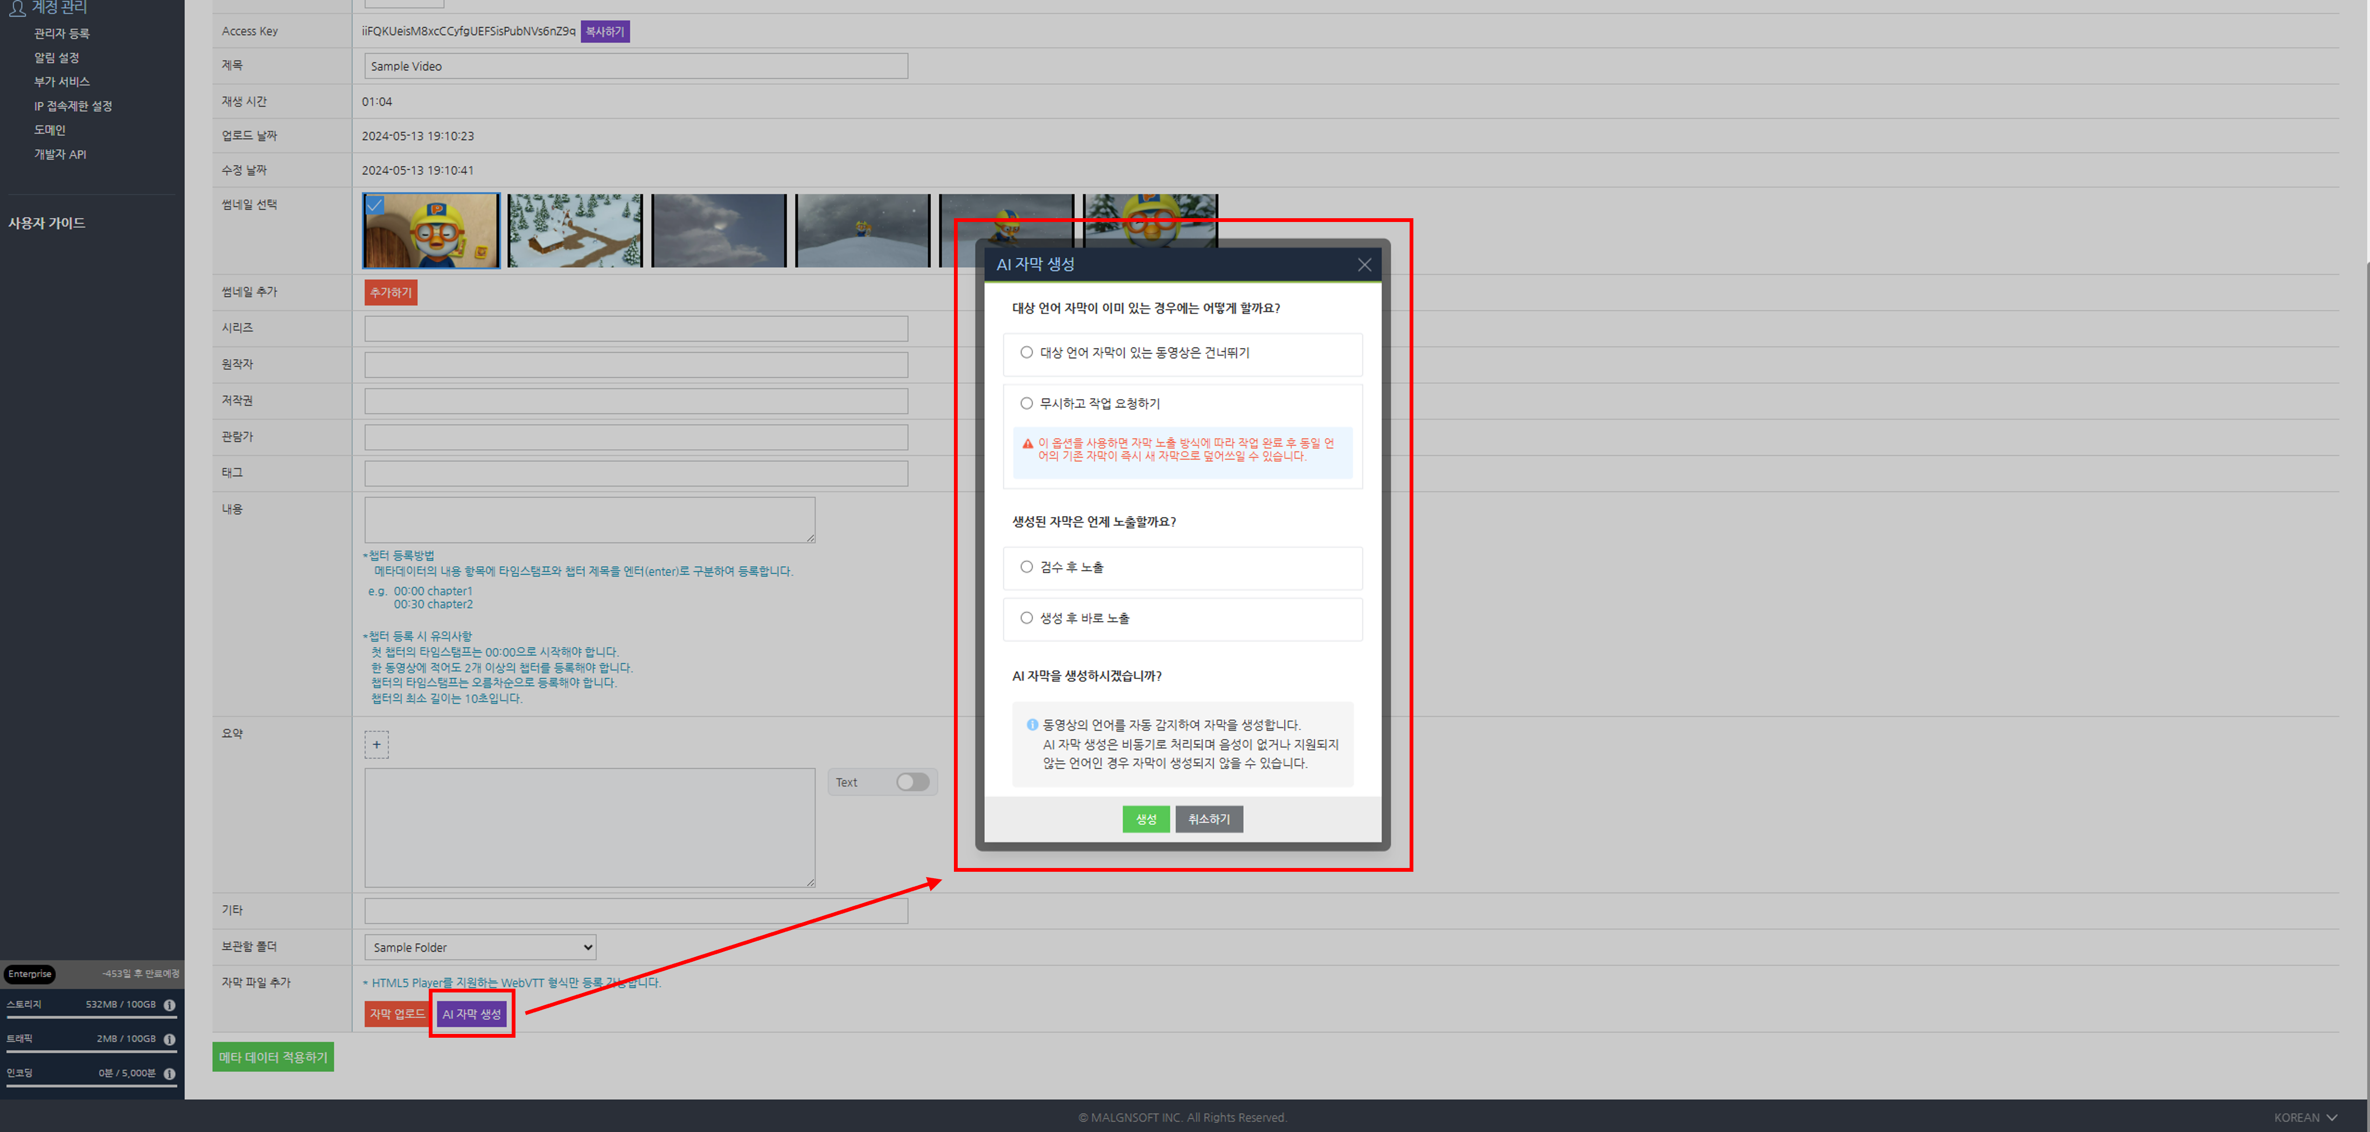Select the expose immediately after generation option
This screenshot has width=2370, height=1132.
tap(1027, 617)
